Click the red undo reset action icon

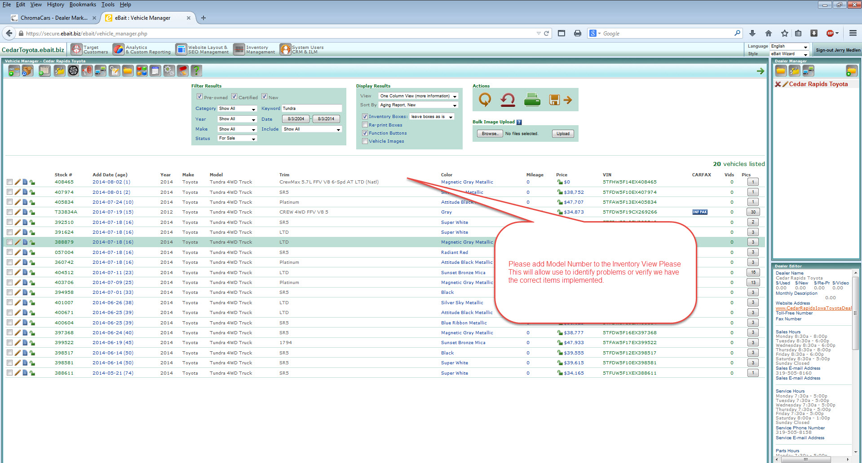508,100
